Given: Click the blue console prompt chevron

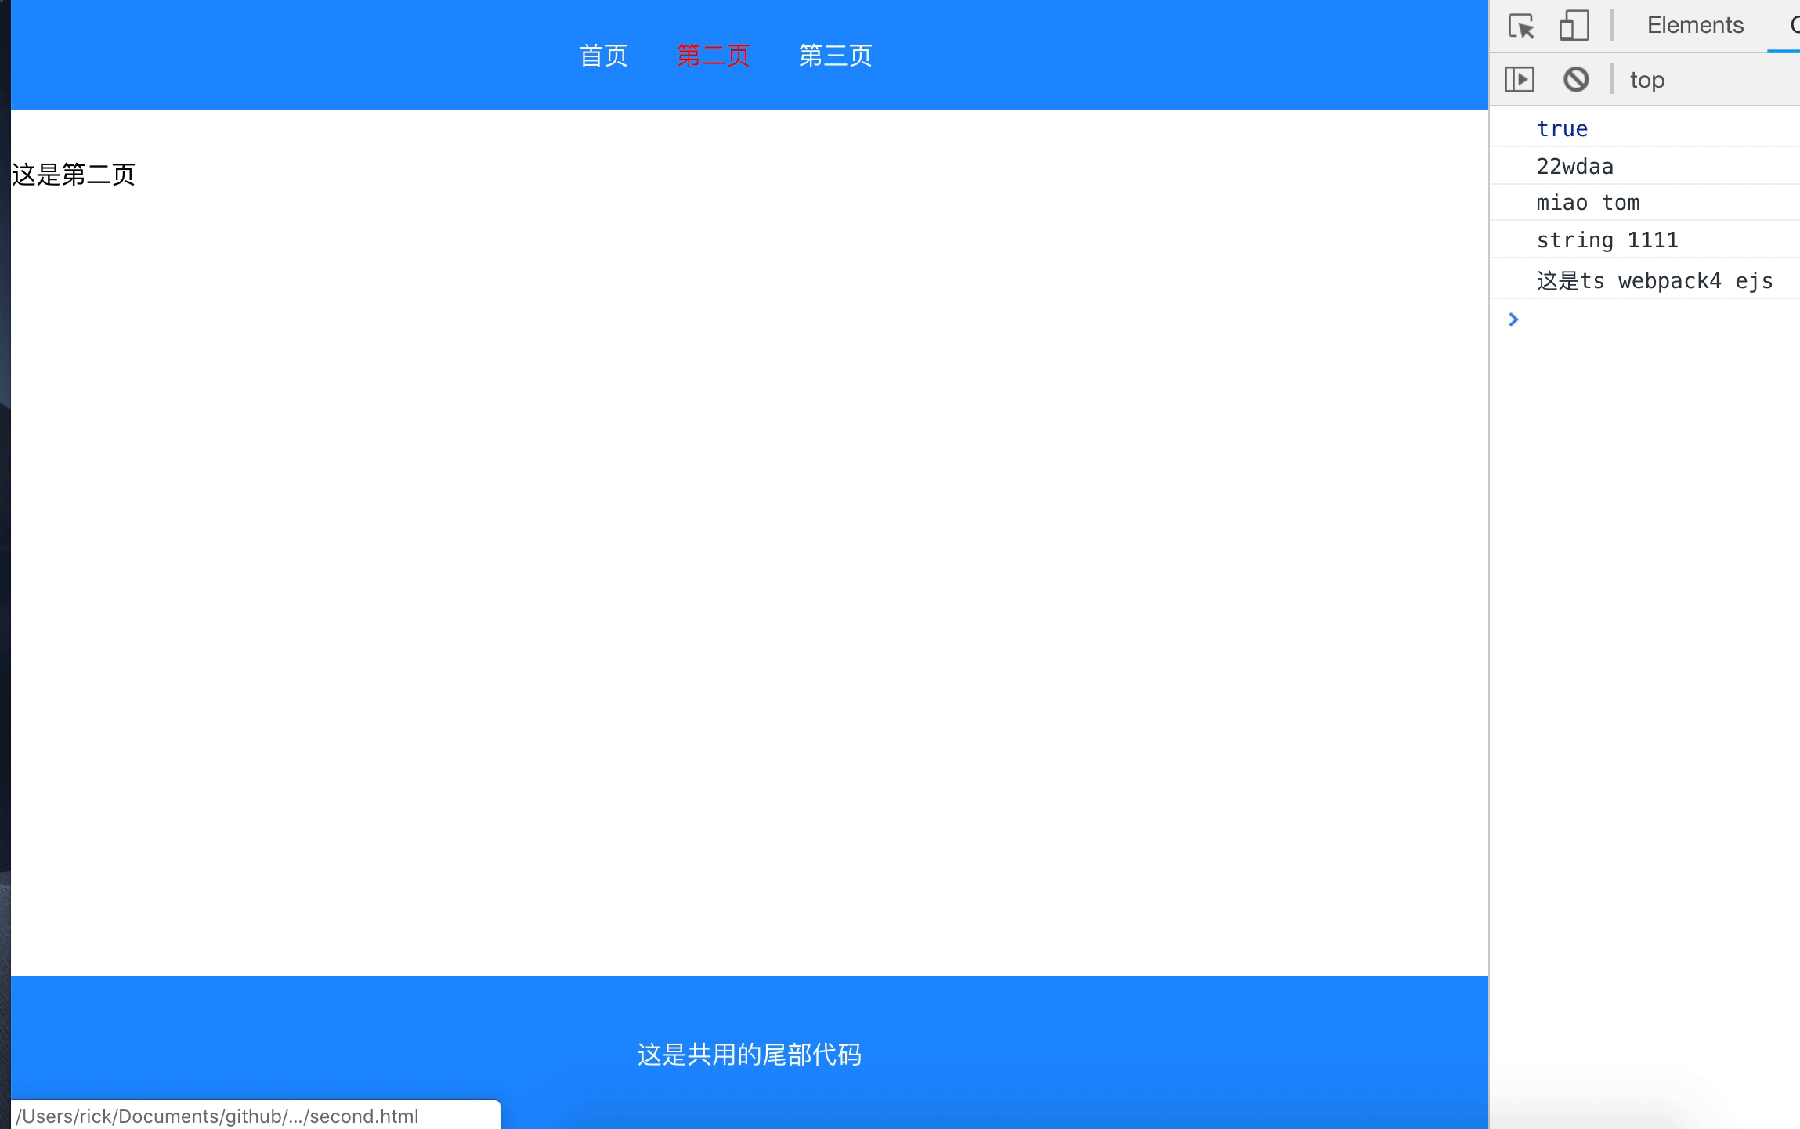Looking at the screenshot, I should pyautogui.click(x=1513, y=319).
